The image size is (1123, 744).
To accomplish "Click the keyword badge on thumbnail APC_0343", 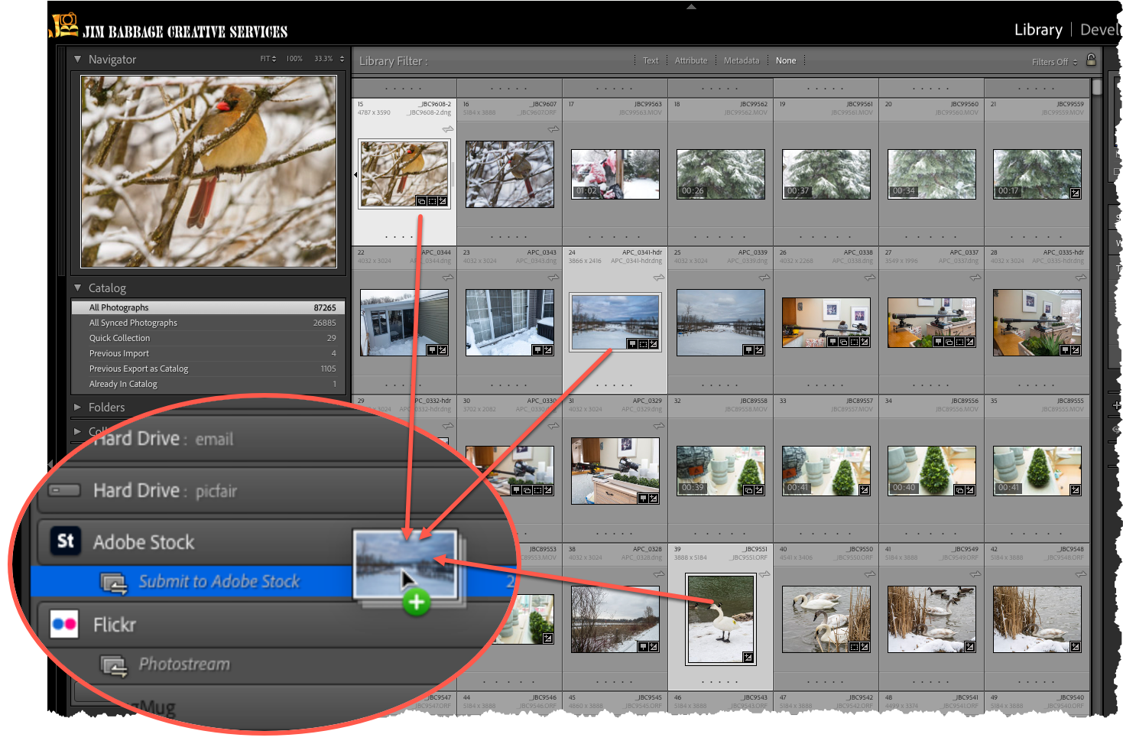I will coord(537,350).
